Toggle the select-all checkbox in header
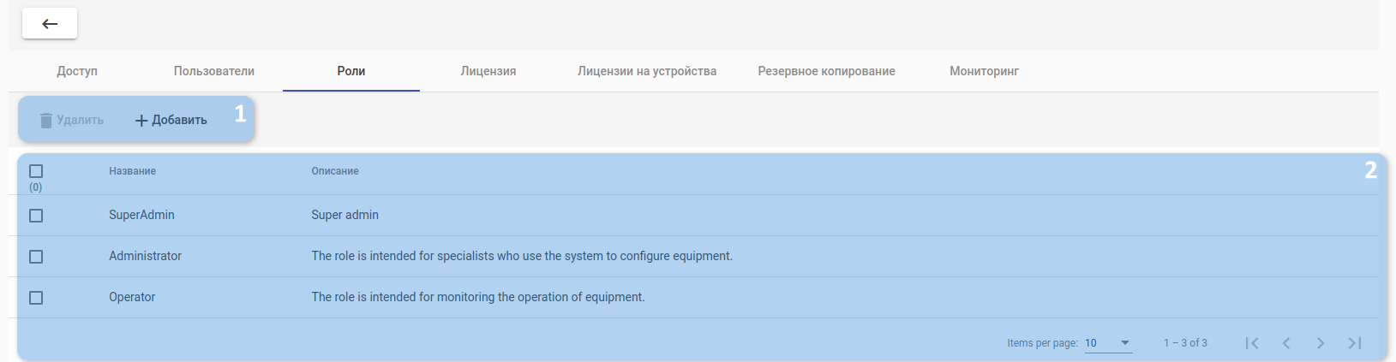This screenshot has width=1396, height=362. coord(36,171)
